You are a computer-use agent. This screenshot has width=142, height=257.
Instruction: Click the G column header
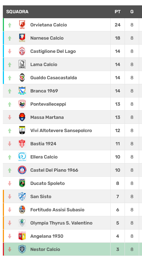point(132,12)
